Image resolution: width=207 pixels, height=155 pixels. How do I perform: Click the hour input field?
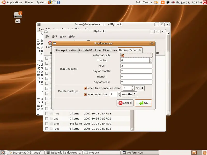click(x=136, y=66)
